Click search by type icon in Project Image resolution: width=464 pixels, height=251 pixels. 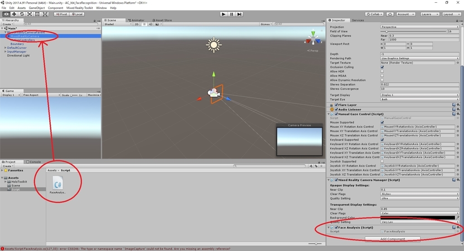pos(311,166)
